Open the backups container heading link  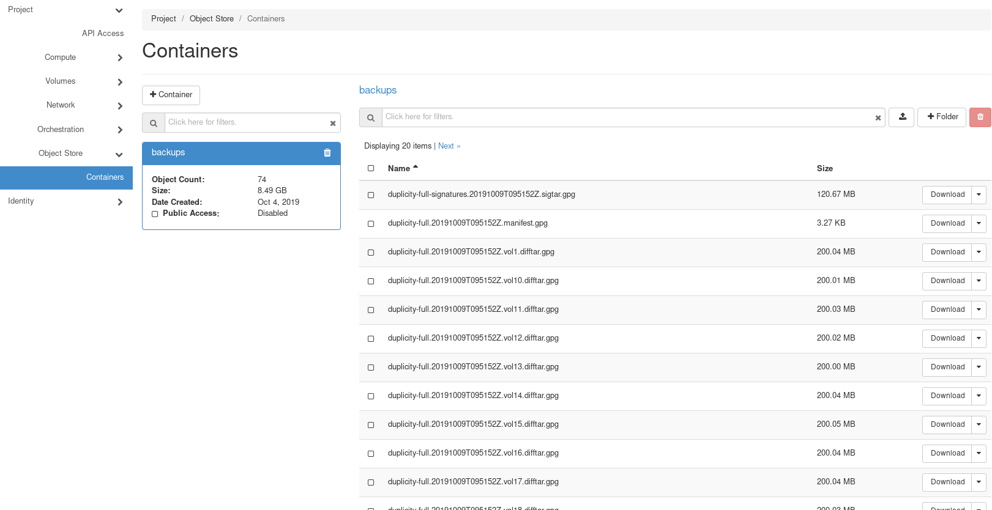pos(378,91)
